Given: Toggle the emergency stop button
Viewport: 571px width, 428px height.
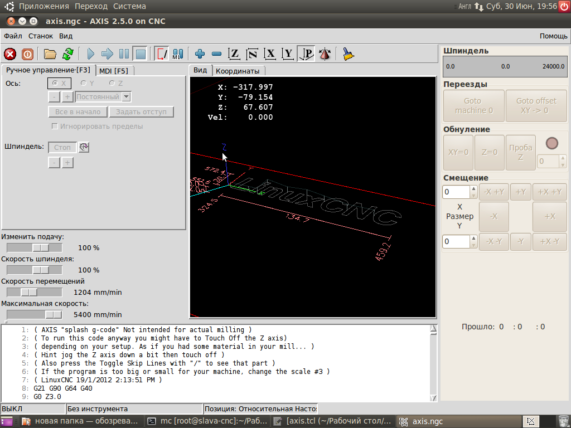Looking at the screenshot, I should pyautogui.click(x=10, y=54).
